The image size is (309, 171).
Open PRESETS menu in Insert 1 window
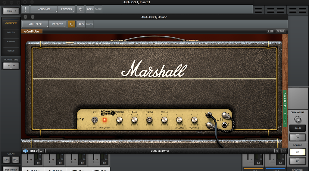(x=66, y=9)
